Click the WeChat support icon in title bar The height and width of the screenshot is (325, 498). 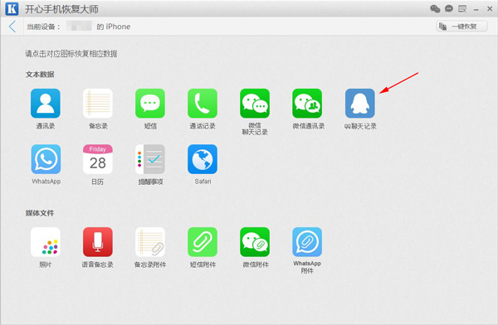click(435, 8)
